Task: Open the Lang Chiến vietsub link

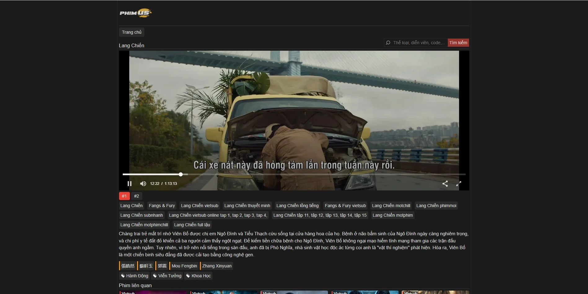Action: pos(199,205)
